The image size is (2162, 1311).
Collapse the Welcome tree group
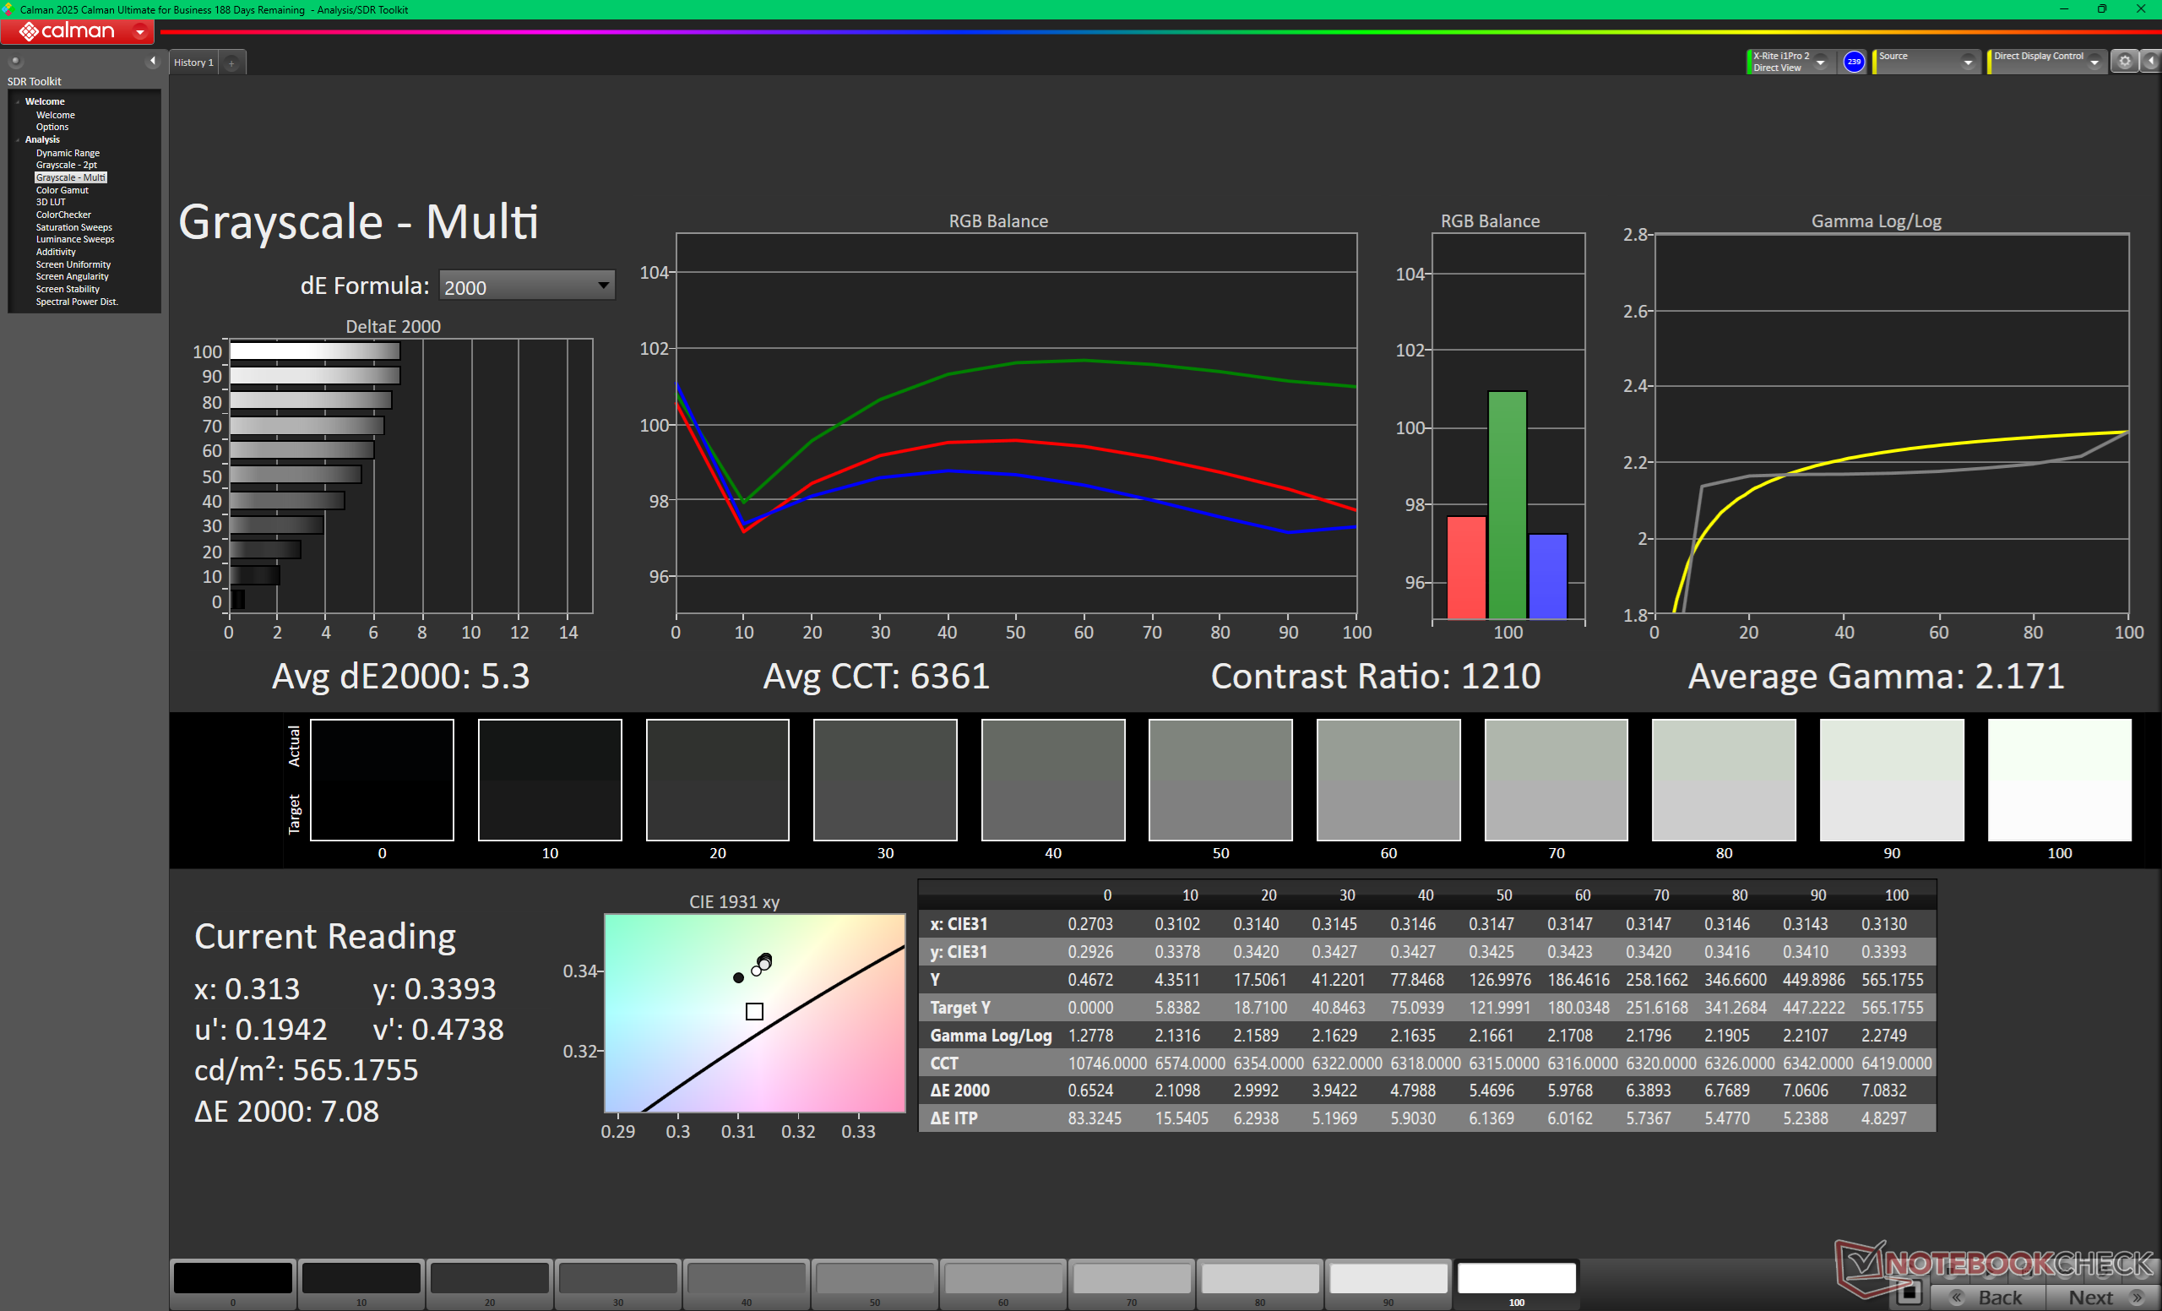coord(18,102)
